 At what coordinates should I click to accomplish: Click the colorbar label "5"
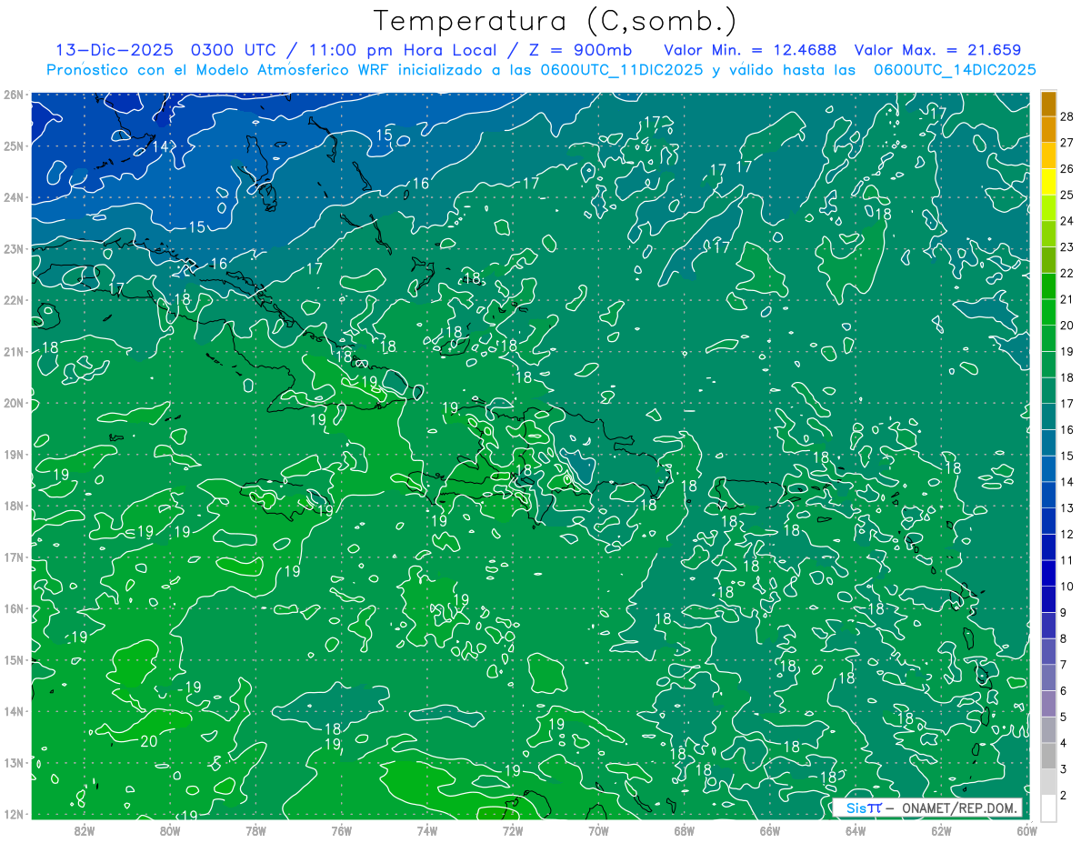pyautogui.click(x=1064, y=718)
